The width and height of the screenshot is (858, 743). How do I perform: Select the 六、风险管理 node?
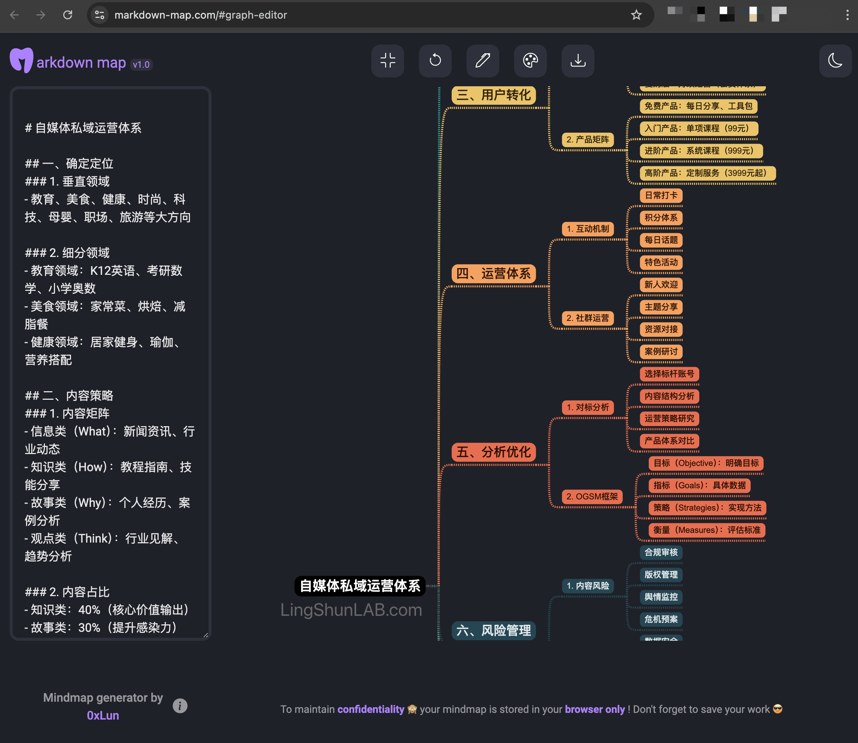click(x=494, y=631)
